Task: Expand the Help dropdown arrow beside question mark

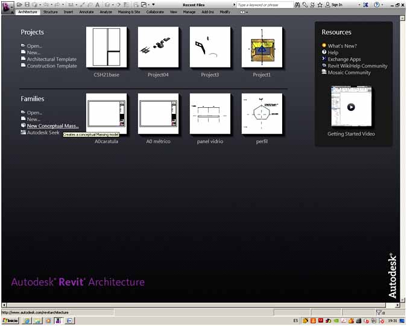Action: pos(382,5)
